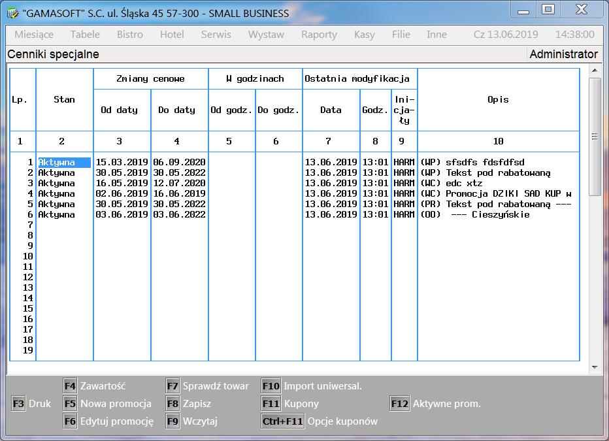Screen dimensions: 609x441
Task: Open the Tabele menu
Action: pos(85,35)
